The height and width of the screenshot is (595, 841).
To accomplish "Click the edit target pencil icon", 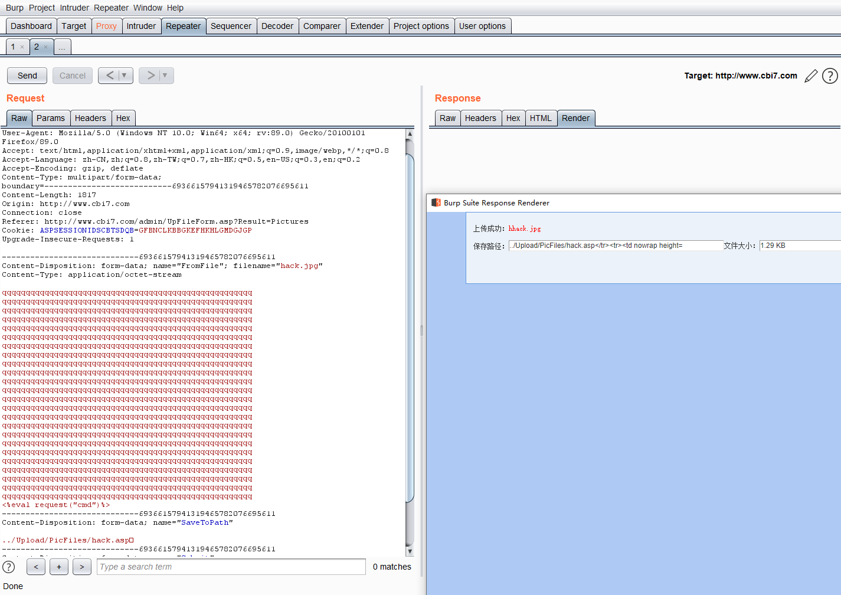I will click(811, 76).
